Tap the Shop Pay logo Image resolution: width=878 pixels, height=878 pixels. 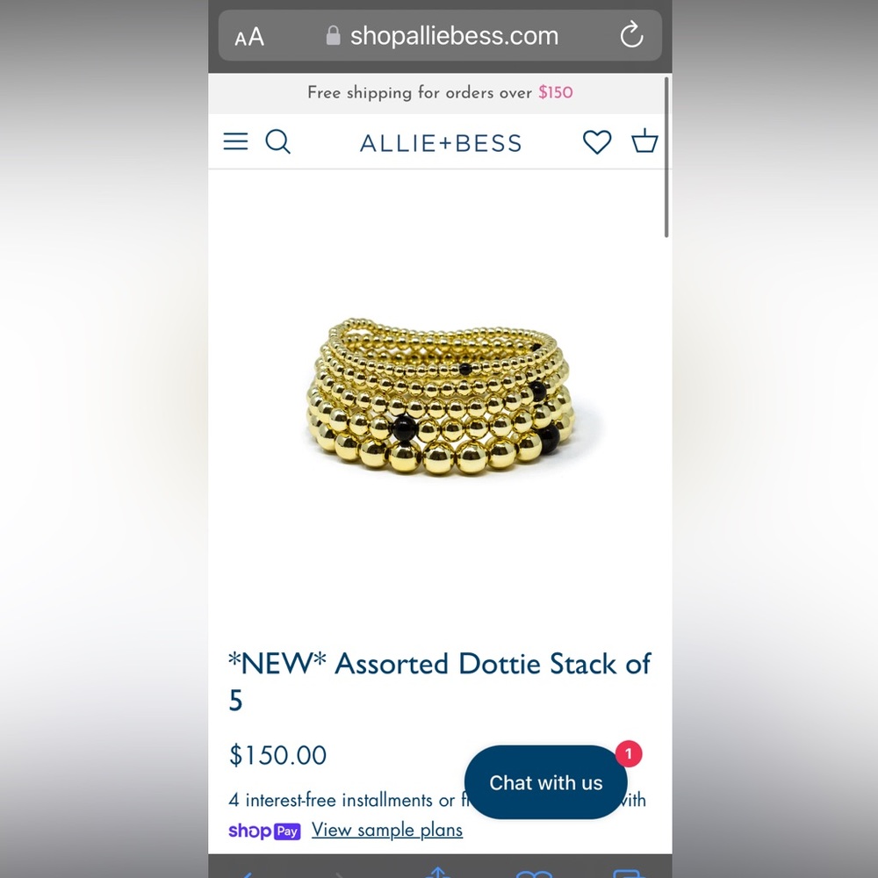tap(264, 831)
